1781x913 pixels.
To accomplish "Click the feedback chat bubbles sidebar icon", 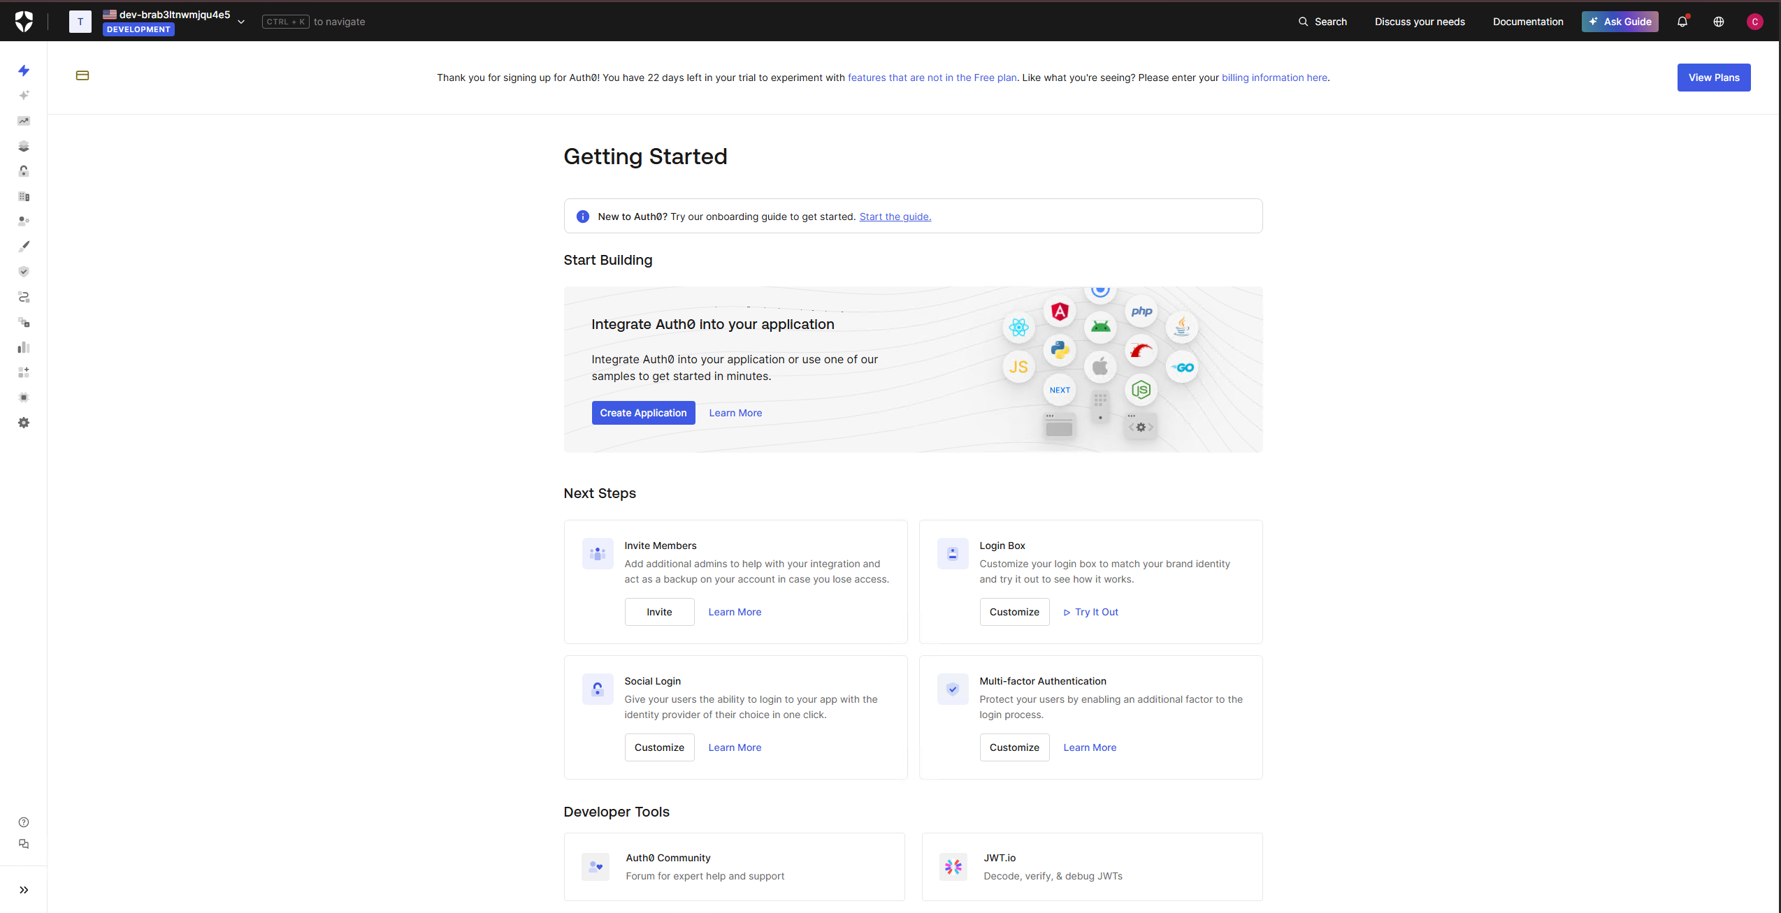I will pyautogui.click(x=24, y=844).
